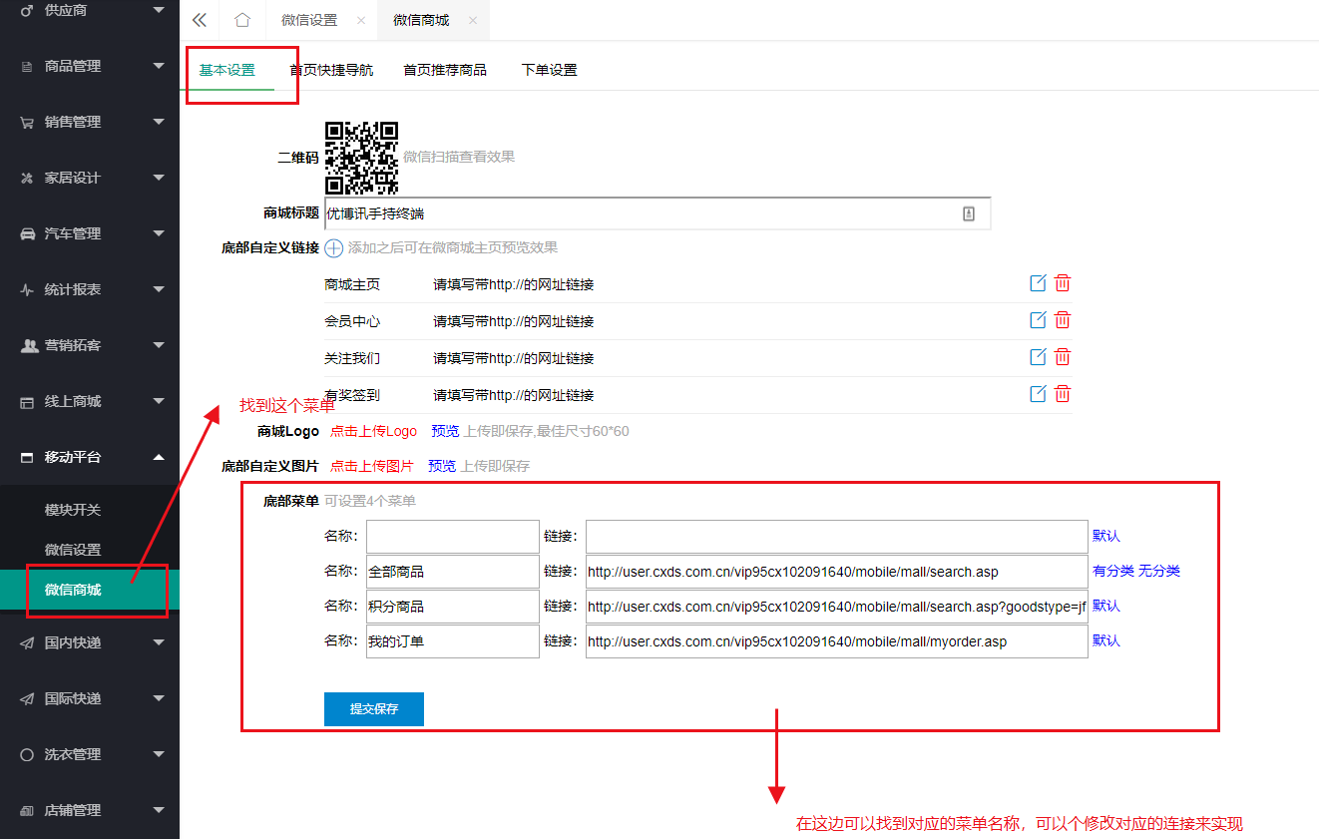Expand the 统计报表 menu arrow
Screen dimensions: 1319x839
point(159,289)
